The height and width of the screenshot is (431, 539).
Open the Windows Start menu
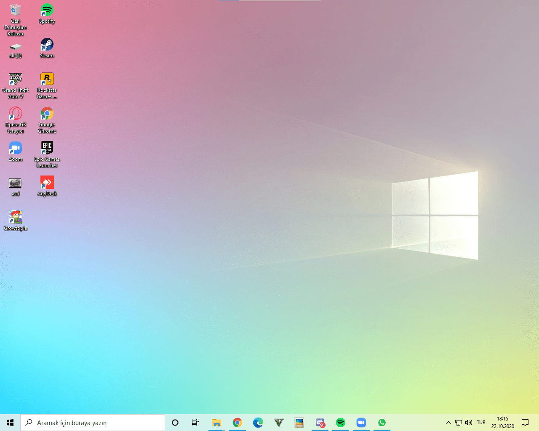pyautogui.click(x=10, y=423)
